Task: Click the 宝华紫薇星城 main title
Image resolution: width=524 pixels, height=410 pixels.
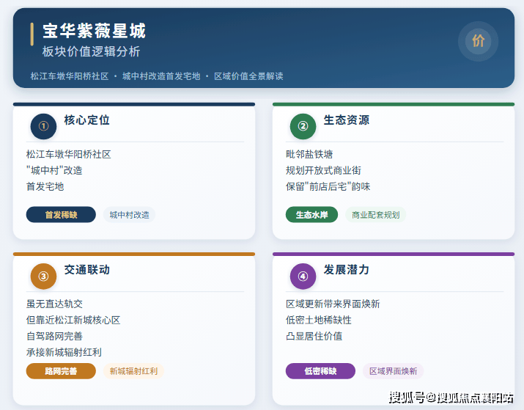Action: 95,31
